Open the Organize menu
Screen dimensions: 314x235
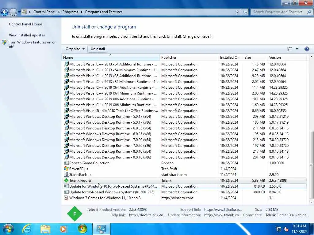point(75,49)
